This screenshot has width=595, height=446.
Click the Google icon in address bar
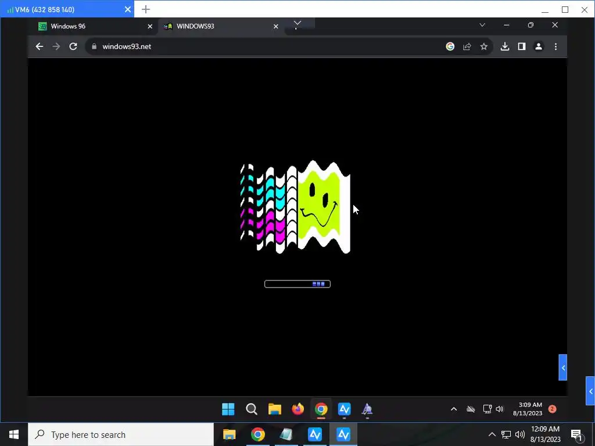[x=450, y=46]
